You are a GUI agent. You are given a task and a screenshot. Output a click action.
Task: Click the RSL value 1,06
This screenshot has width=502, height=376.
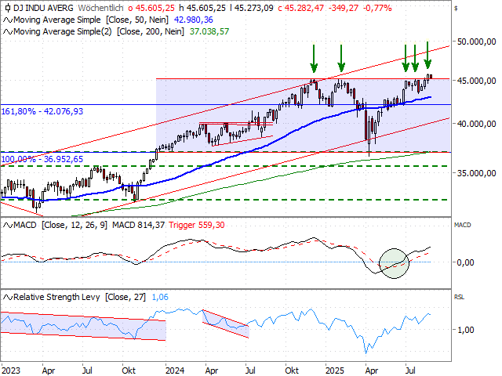160,297
